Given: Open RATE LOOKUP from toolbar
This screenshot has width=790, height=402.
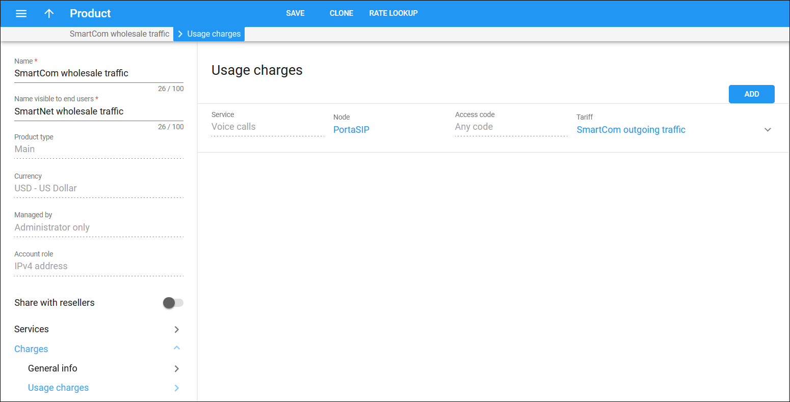Looking at the screenshot, I should tap(393, 13).
